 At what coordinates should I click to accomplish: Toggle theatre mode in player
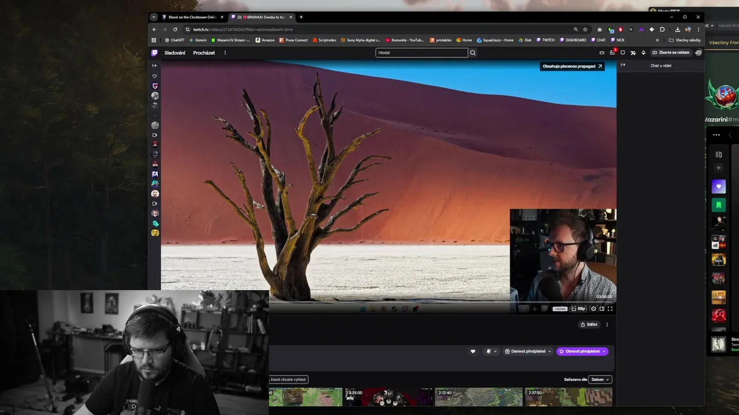[602, 308]
